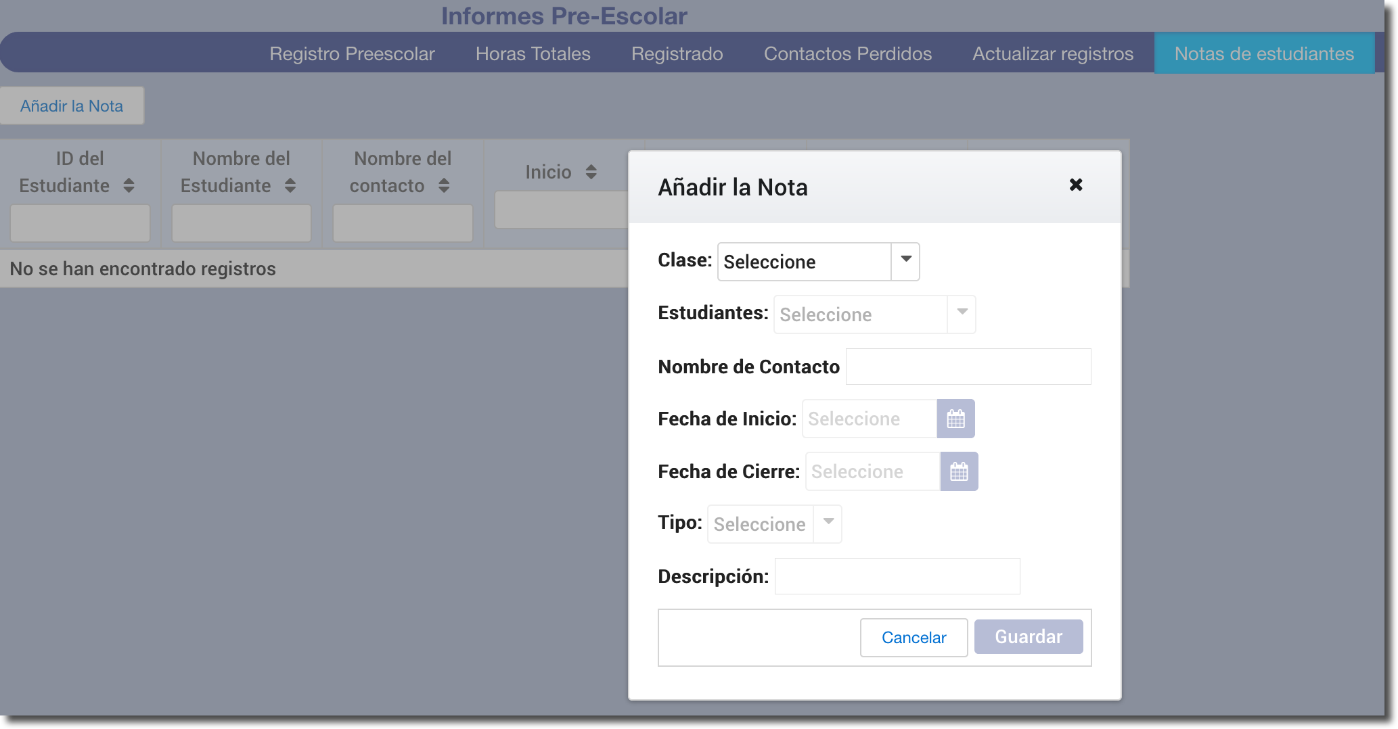
Task: Expand the Clase dropdown
Action: pyautogui.click(x=905, y=262)
